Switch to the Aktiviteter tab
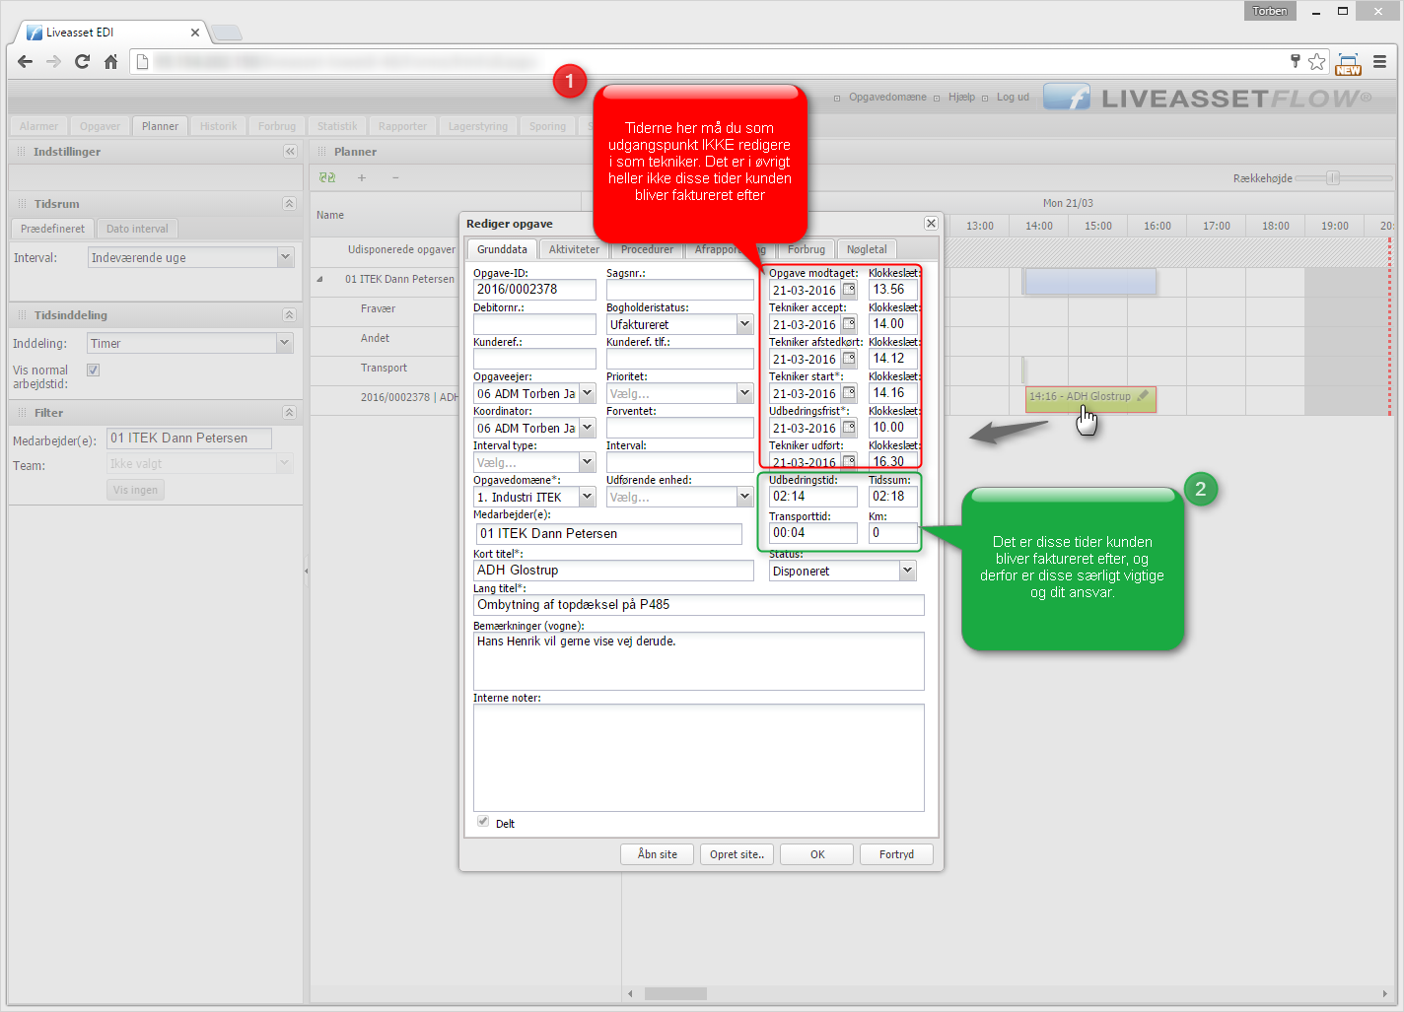Image resolution: width=1404 pixels, height=1012 pixels. (x=574, y=249)
